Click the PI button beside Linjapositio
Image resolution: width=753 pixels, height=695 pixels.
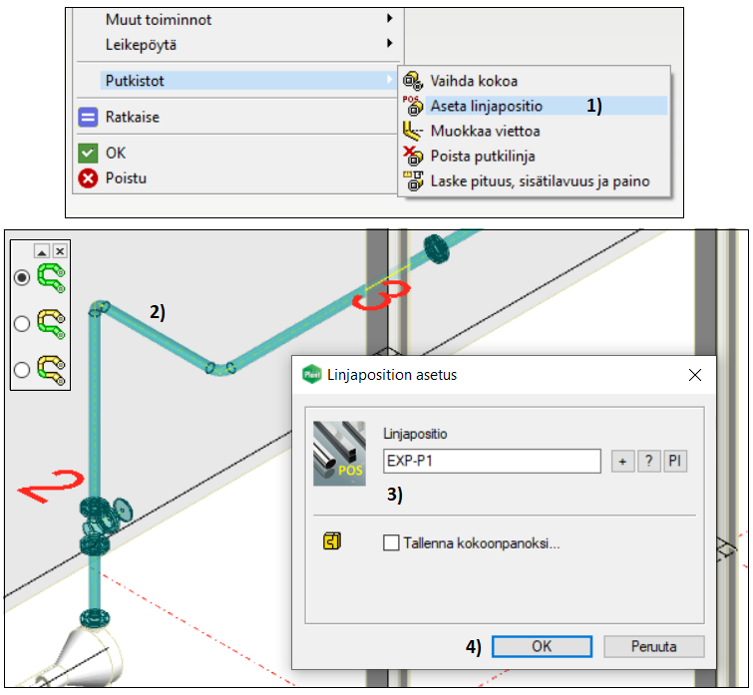click(675, 461)
